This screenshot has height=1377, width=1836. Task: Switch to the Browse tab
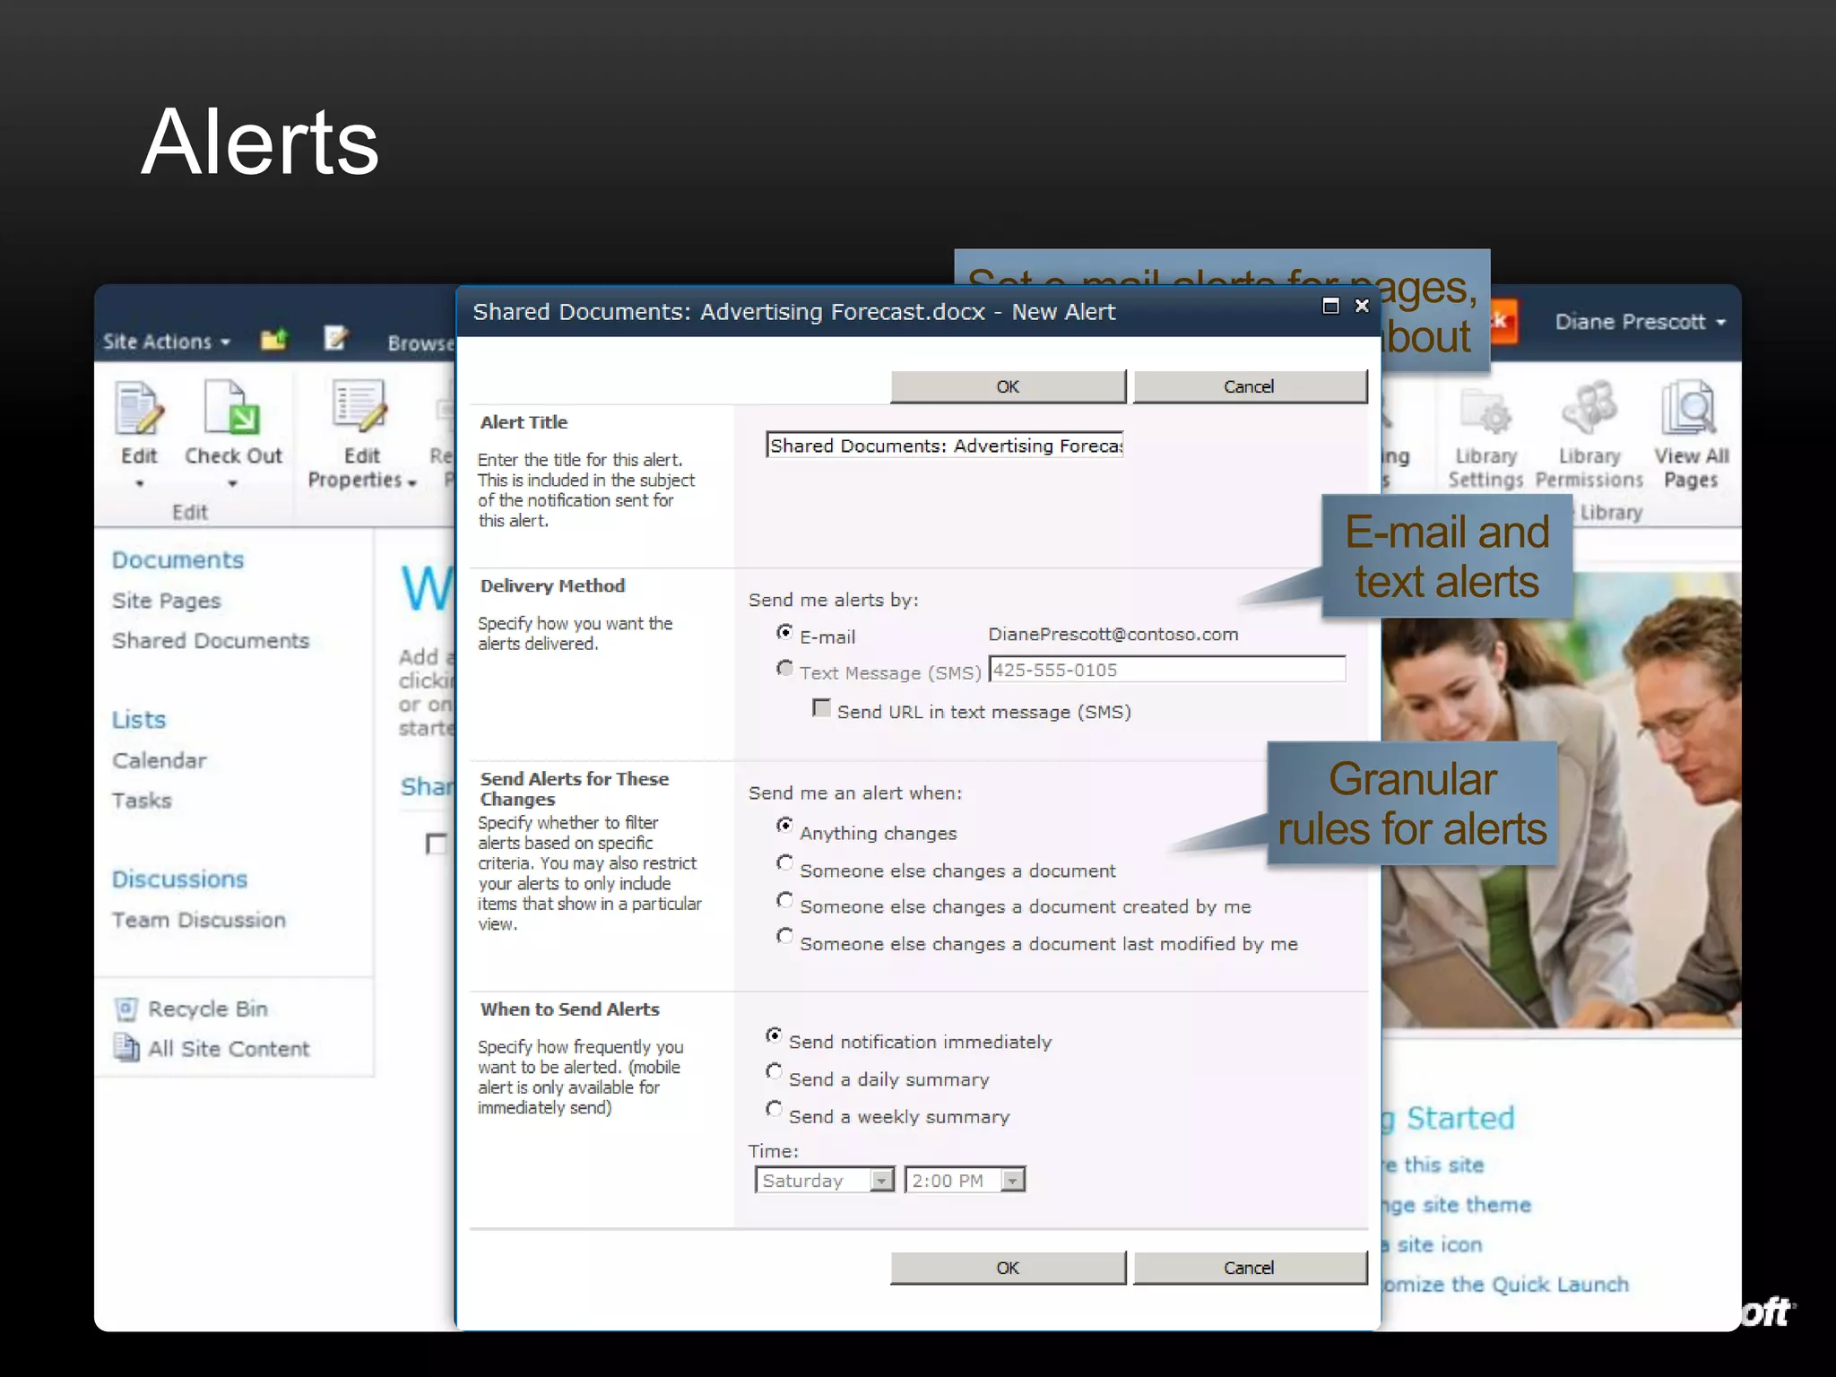pyautogui.click(x=420, y=343)
